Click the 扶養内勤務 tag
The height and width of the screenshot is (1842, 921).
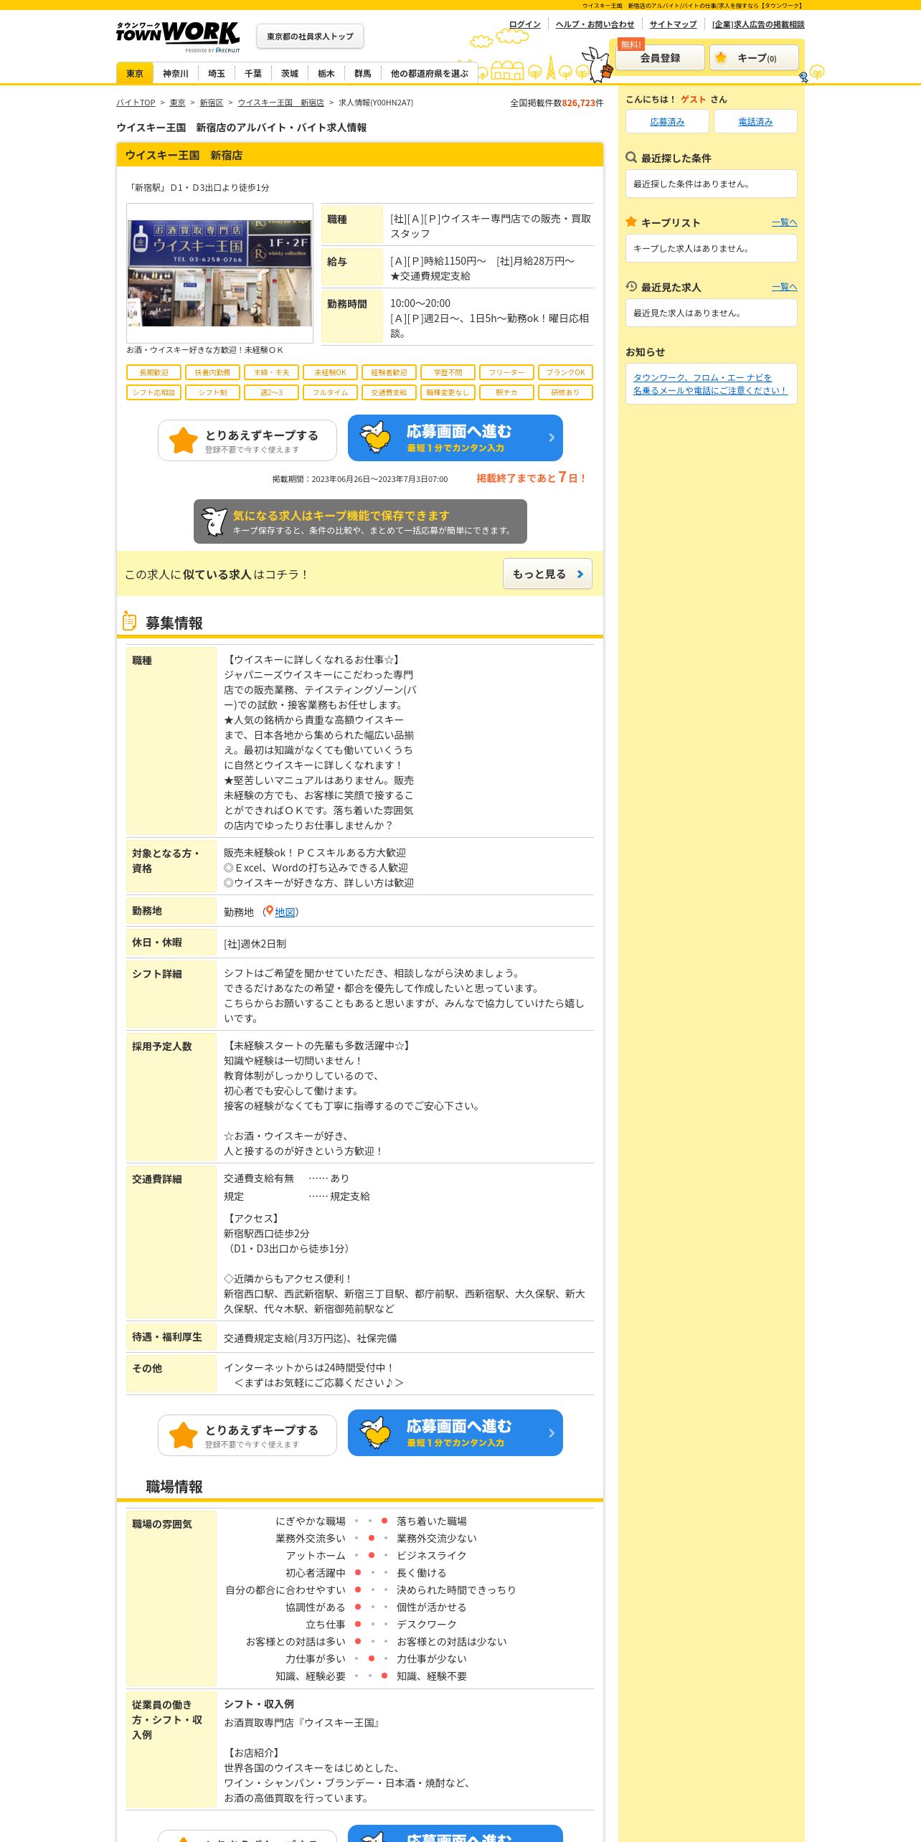[212, 372]
